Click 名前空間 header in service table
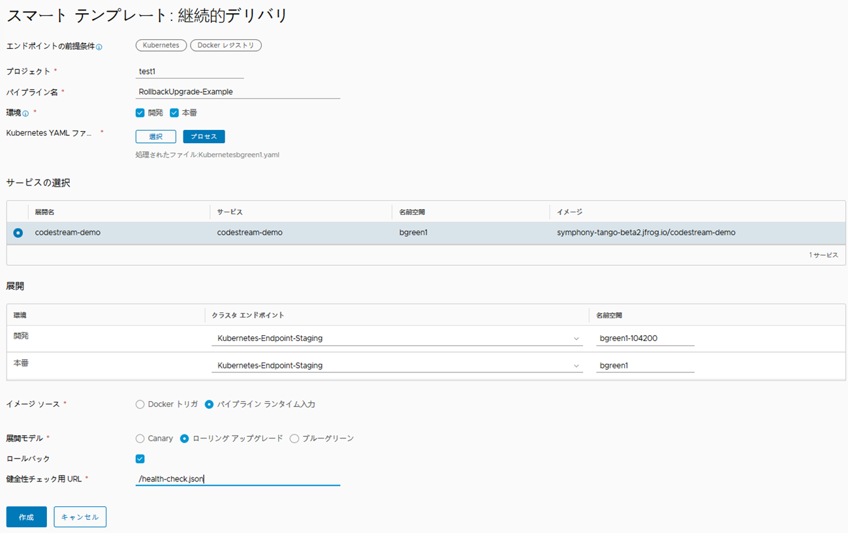 coord(413,212)
